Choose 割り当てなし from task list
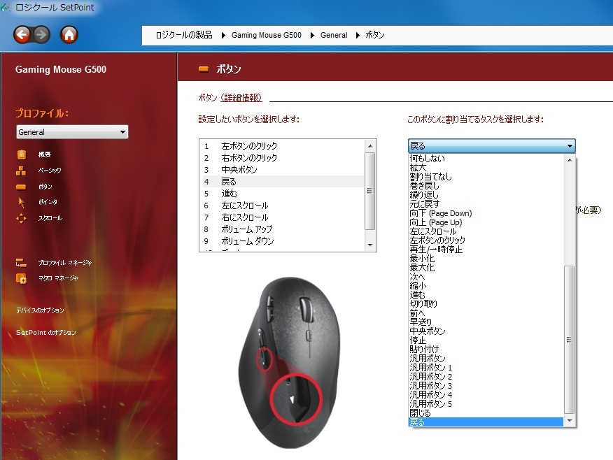Screen dimensions: 613x460 click(x=486, y=176)
